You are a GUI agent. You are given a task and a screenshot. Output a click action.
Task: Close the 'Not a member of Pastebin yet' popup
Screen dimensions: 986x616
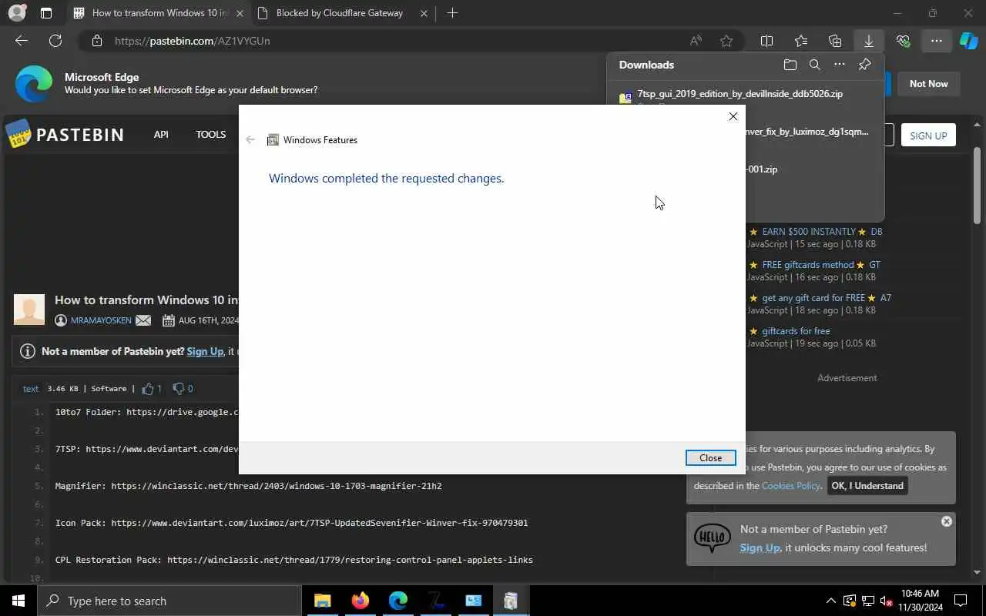coord(947,521)
